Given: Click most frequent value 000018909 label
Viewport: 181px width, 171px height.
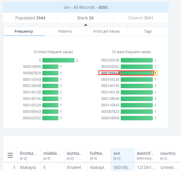Looking at the screenshot, I should tap(32, 67).
